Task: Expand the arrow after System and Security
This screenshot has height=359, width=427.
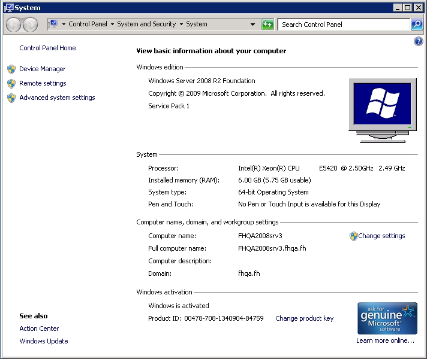Action: pyautogui.click(x=181, y=24)
